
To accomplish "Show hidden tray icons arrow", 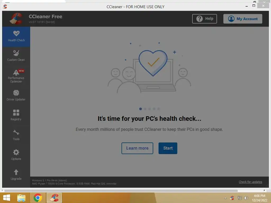I will [225, 198].
